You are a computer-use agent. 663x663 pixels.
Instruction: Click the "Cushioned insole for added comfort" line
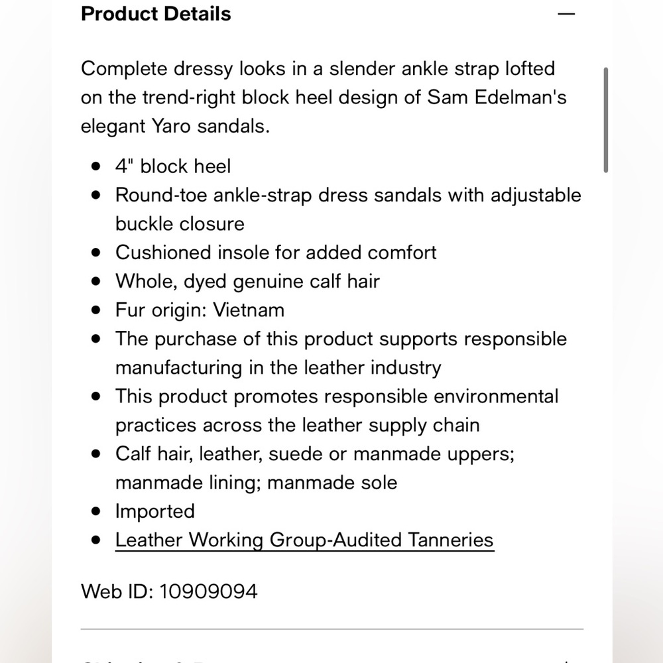[x=276, y=253]
